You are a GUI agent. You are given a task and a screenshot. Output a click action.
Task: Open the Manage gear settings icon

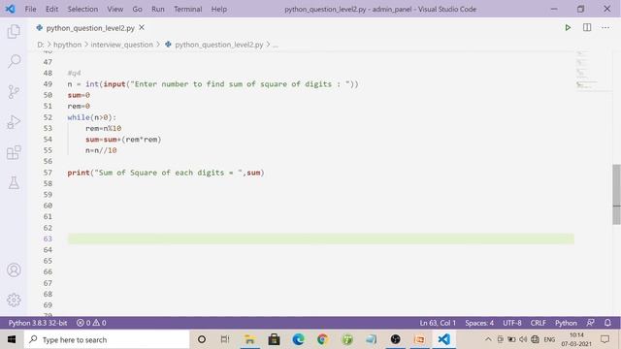pyautogui.click(x=14, y=300)
